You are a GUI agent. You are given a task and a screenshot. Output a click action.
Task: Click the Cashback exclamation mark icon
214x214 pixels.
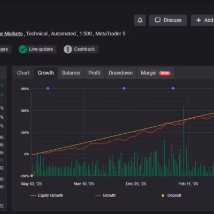68,49
